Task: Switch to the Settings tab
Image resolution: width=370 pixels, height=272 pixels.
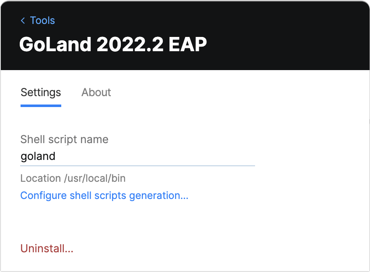Action: point(41,92)
